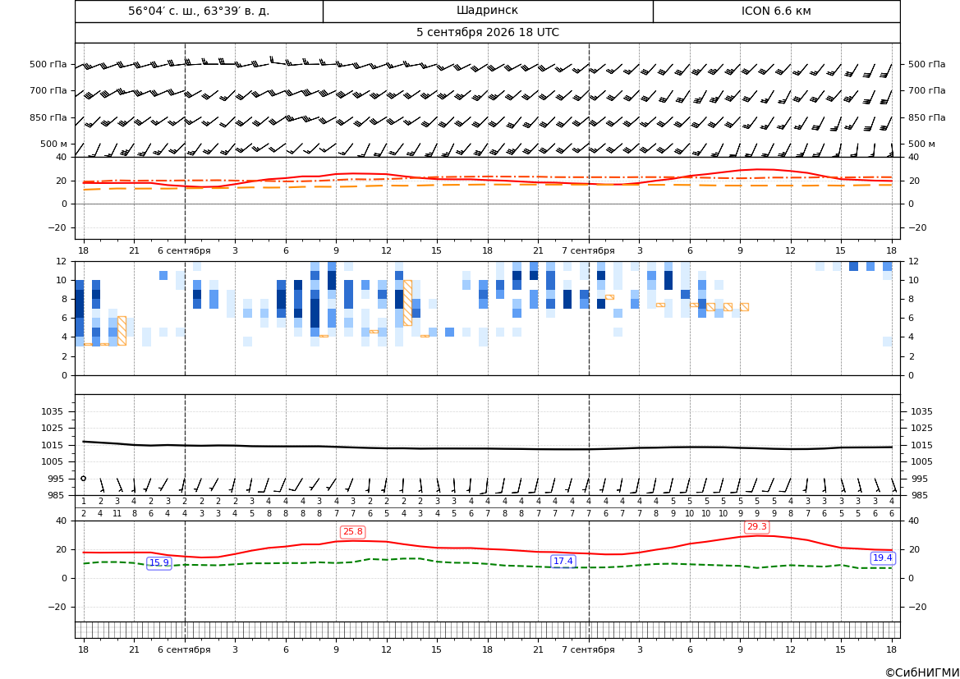Screen dimensions: 960x679
Task: Open the ©СибНИГМИ copyright text
Action: (922, 672)
